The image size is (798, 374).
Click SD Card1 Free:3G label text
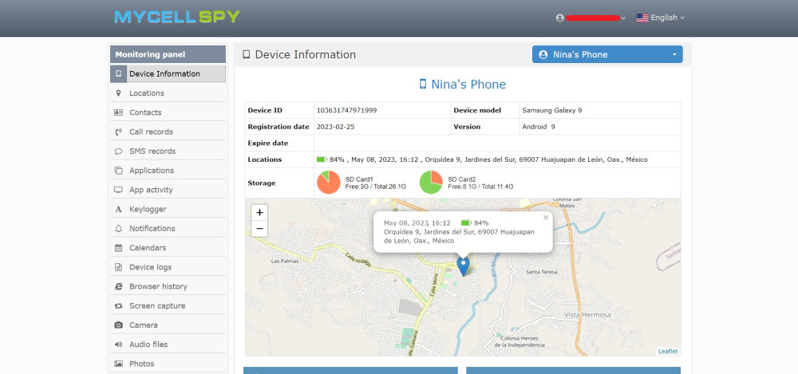[x=376, y=187]
